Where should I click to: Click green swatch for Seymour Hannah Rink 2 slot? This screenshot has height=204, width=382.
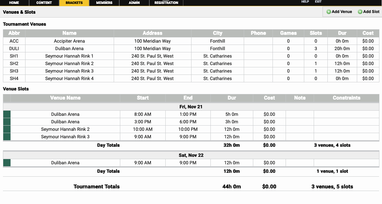tap(7, 129)
